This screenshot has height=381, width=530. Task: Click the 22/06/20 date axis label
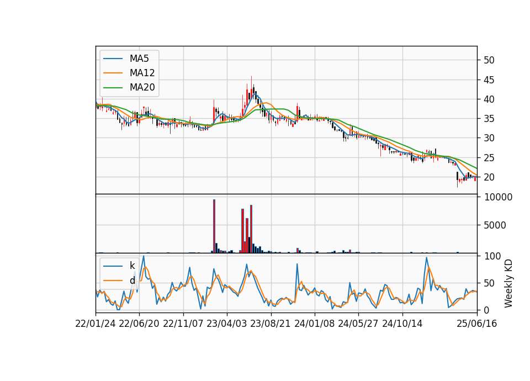(x=139, y=324)
